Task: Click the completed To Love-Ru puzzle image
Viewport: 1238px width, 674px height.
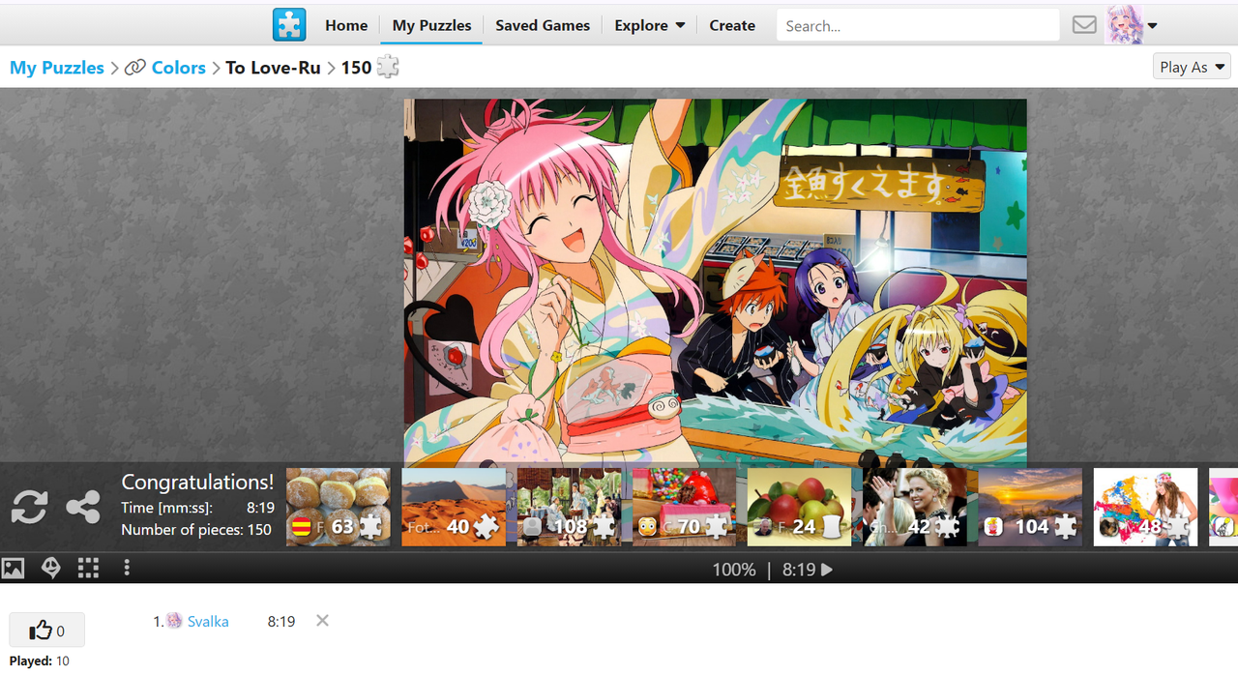Action: [716, 282]
